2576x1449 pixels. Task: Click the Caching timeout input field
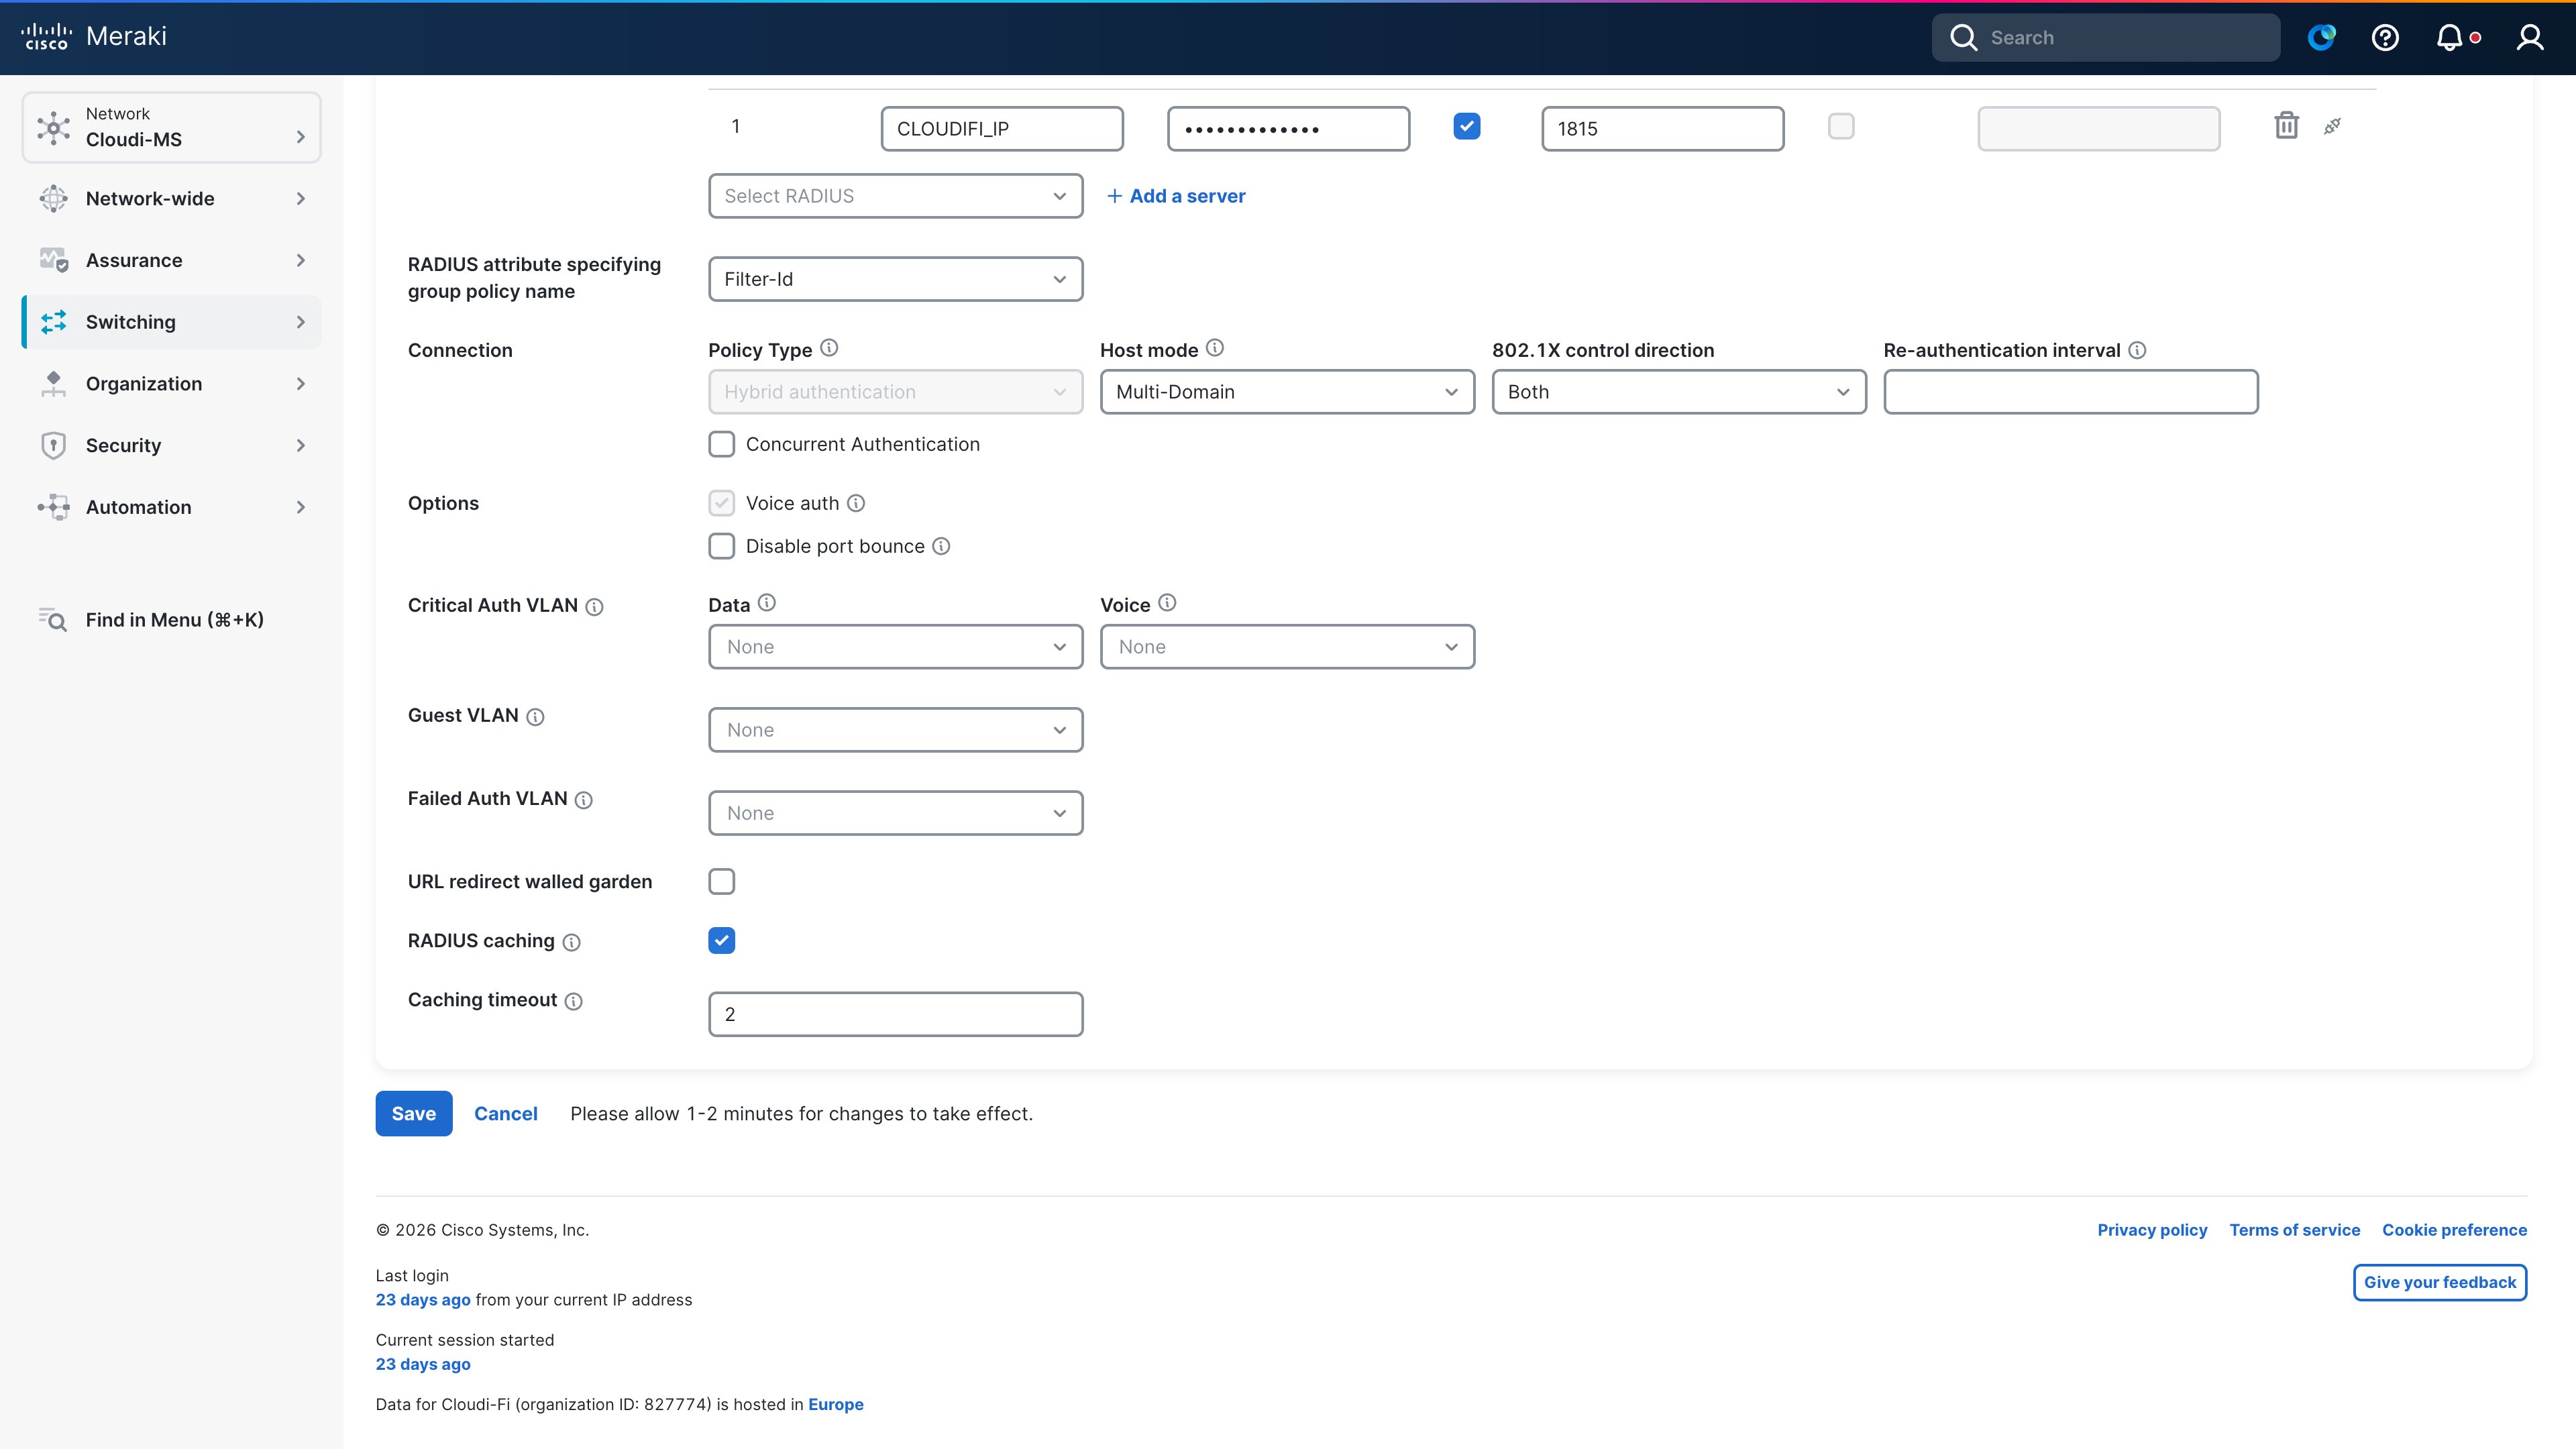tap(895, 1014)
